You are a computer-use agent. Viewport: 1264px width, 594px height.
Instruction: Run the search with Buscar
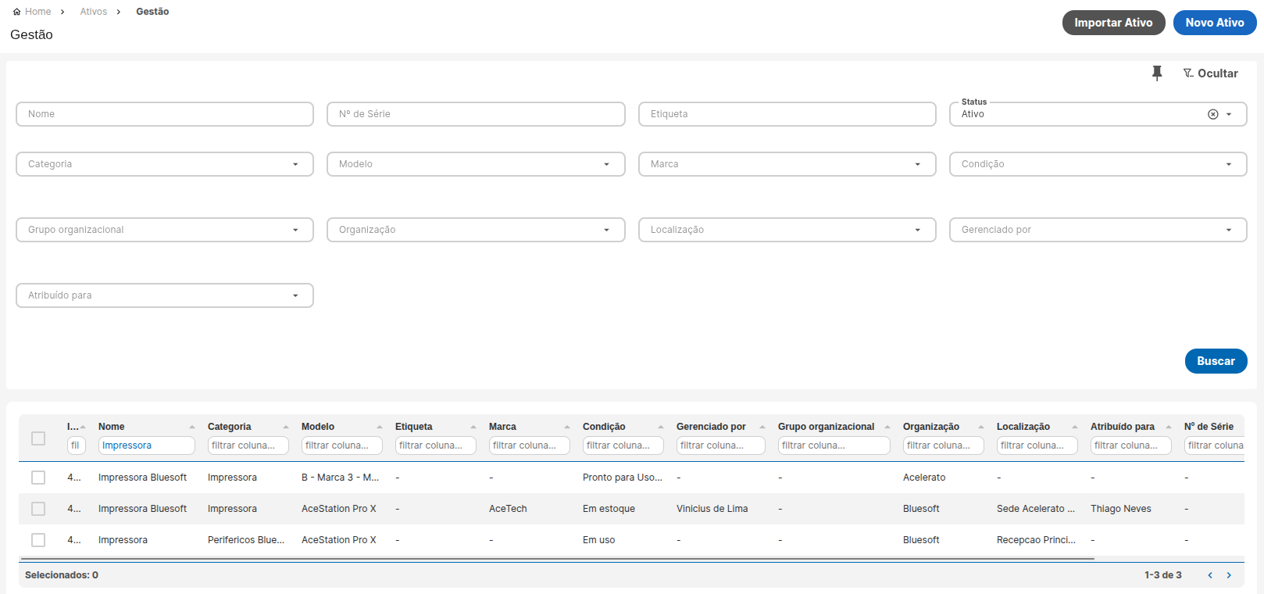(1216, 361)
